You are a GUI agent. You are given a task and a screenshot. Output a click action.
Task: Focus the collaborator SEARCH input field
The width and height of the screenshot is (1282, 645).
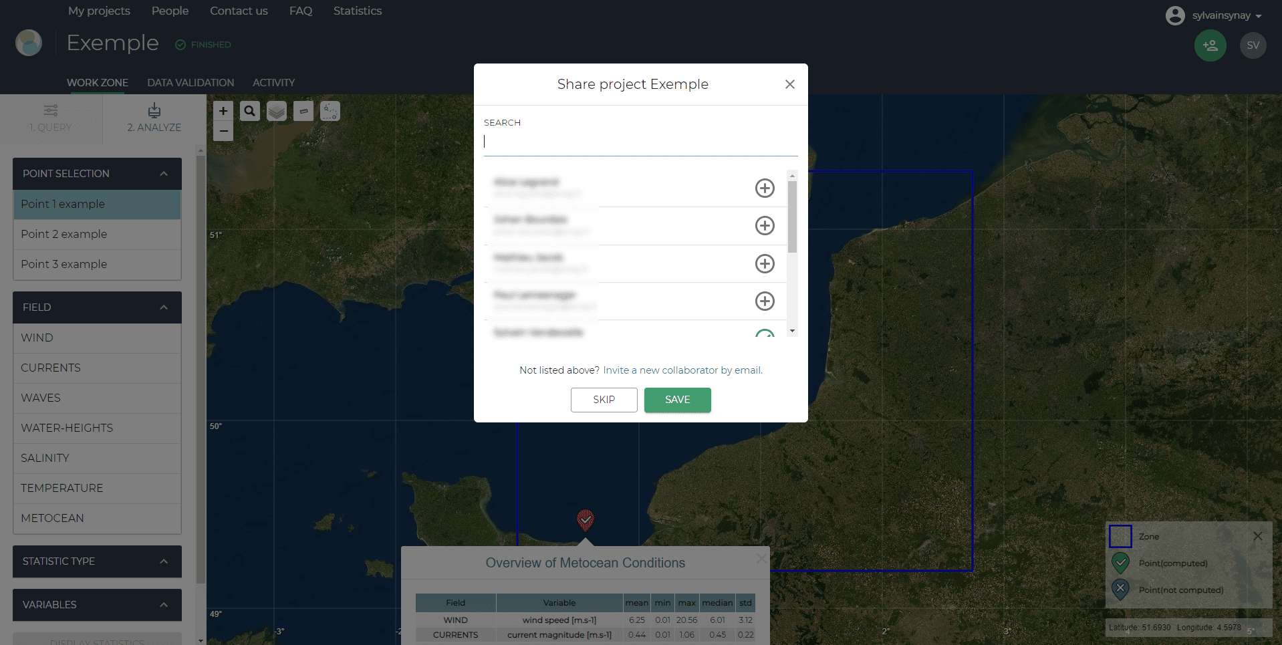[641, 142]
